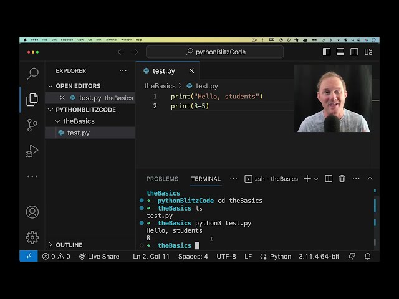Open the File menu
Screen dimensions: 399x299
[x=44, y=40]
